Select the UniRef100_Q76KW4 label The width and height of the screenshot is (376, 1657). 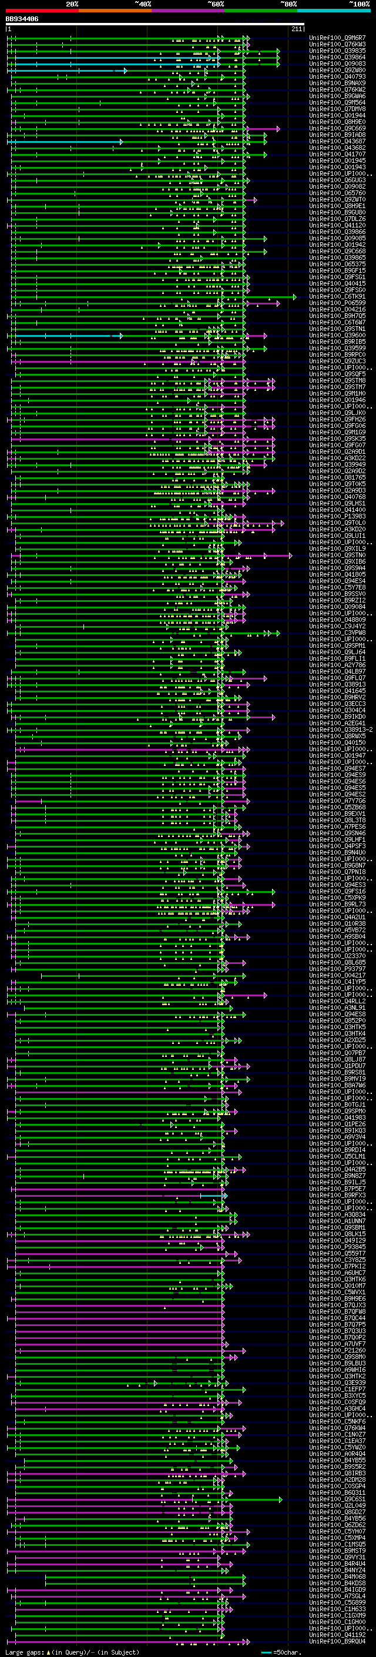point(337,1428)
